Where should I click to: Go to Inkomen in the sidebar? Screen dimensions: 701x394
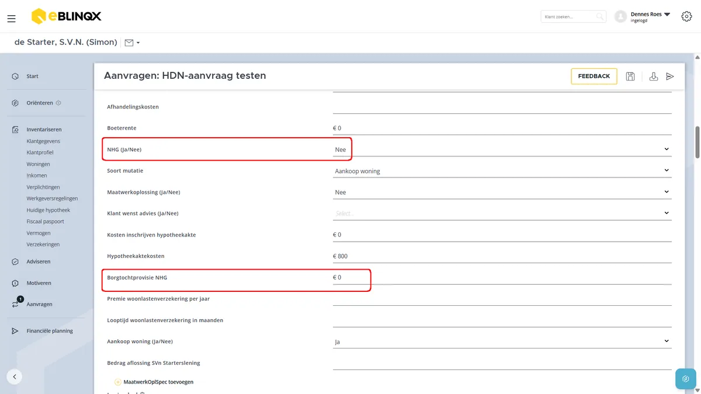pyautogui.click(x=37, y=176)
